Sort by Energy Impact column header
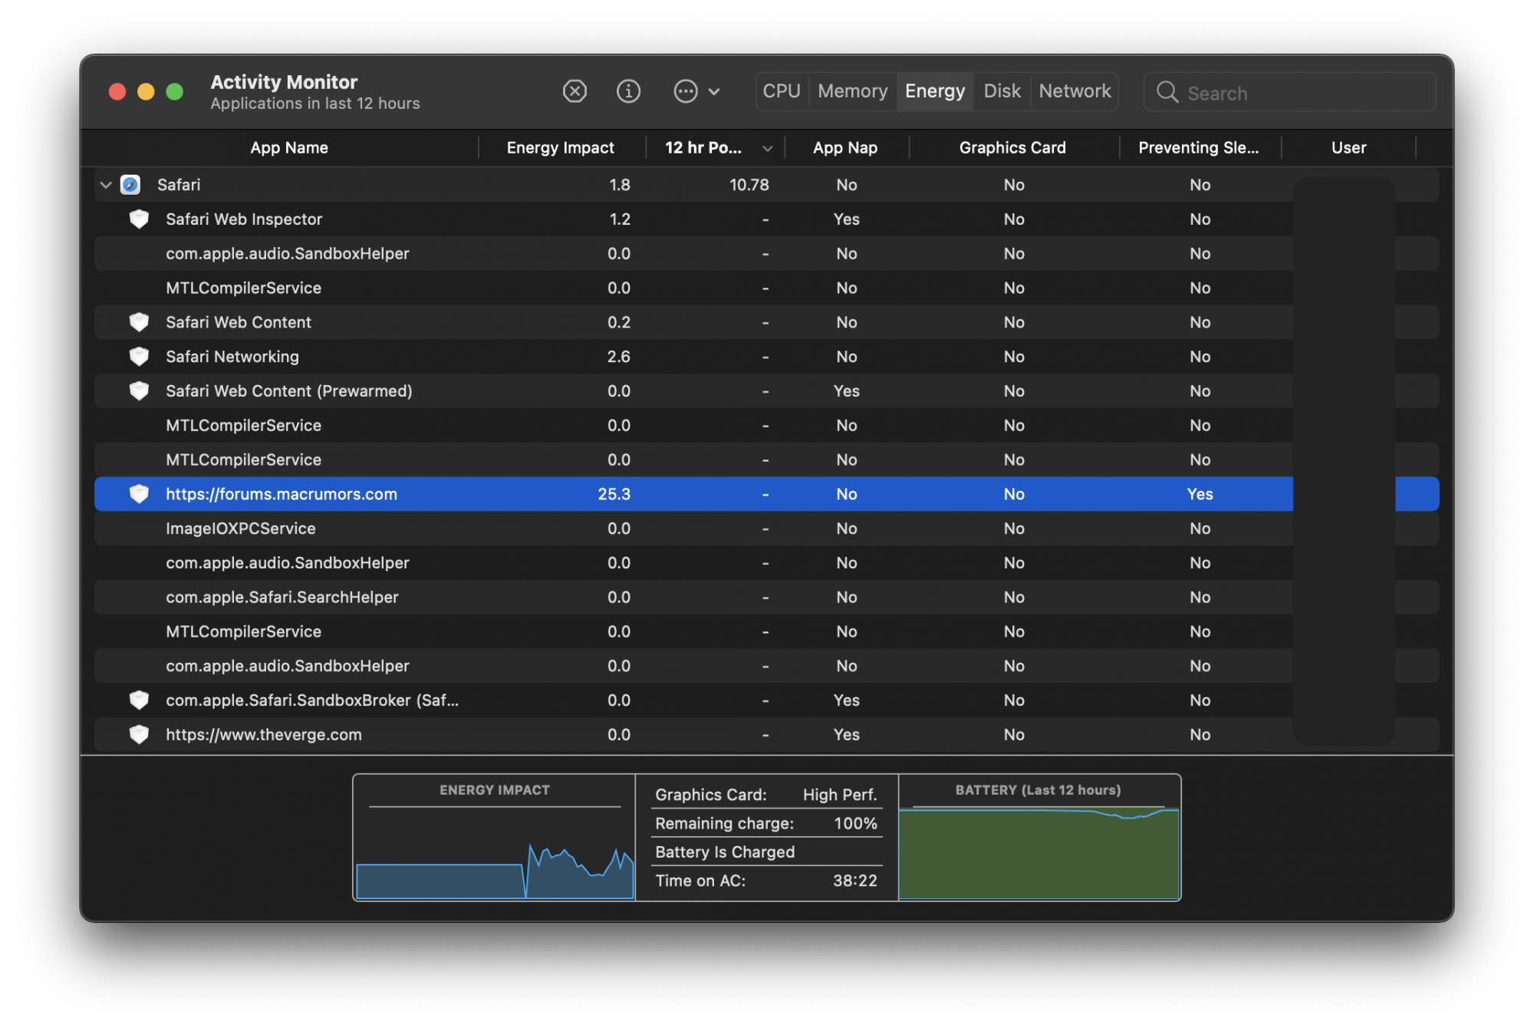 (561, 148)
